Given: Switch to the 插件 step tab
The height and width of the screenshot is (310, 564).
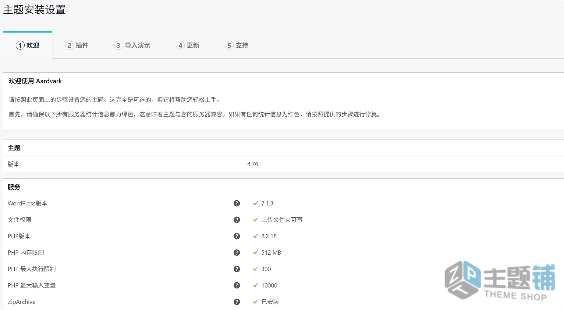Looking at the screenshot, I should point(77,45).
